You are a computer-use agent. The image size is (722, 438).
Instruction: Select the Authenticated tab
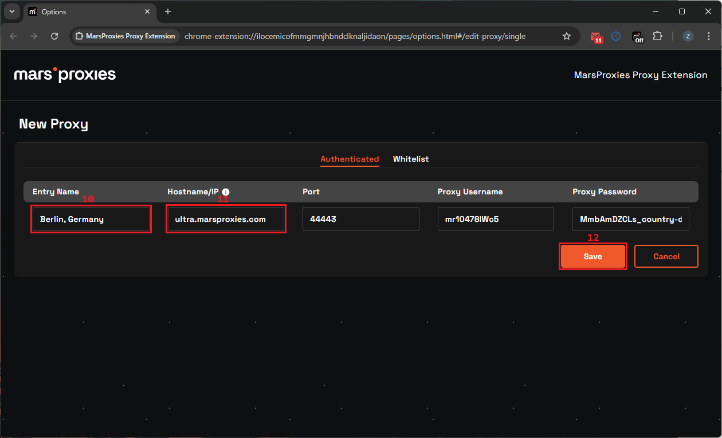350,159
